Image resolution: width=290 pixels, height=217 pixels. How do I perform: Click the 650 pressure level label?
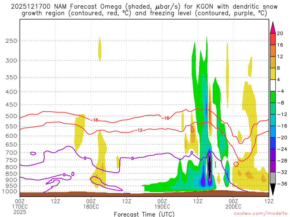coord(11,144)
